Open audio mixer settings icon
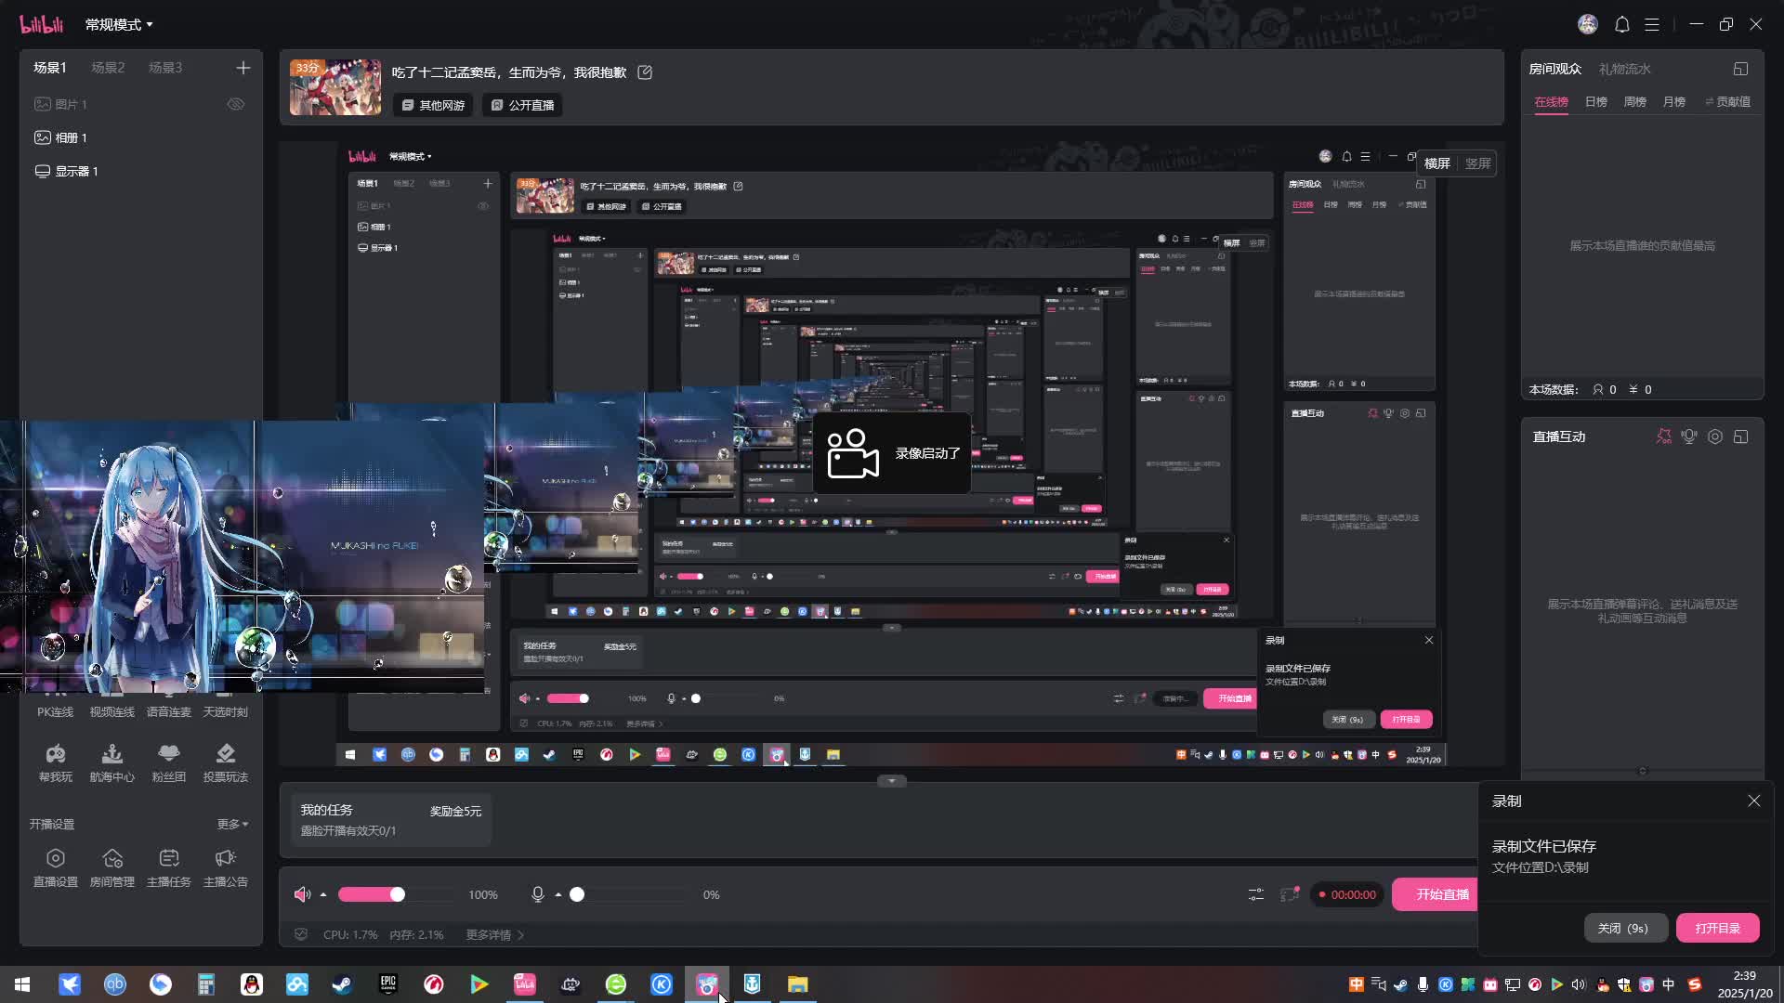 (x=1255, y=894)
